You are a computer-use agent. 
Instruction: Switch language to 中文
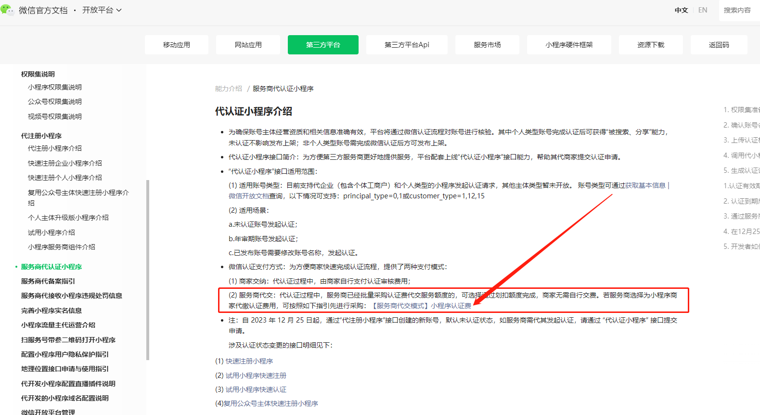pos(681,10)
